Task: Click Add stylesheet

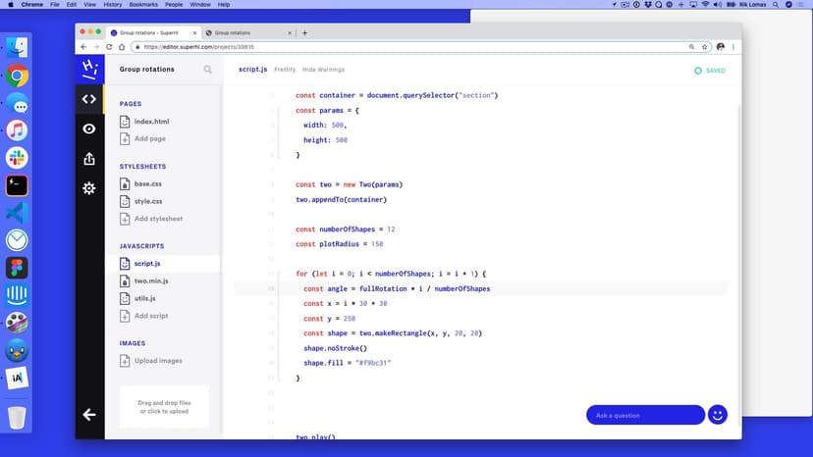Action: [x=157, y=219]
